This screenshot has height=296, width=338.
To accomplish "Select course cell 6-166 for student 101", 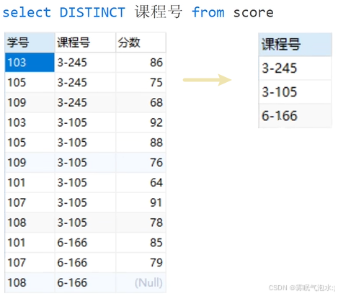I will click(85, 243).
